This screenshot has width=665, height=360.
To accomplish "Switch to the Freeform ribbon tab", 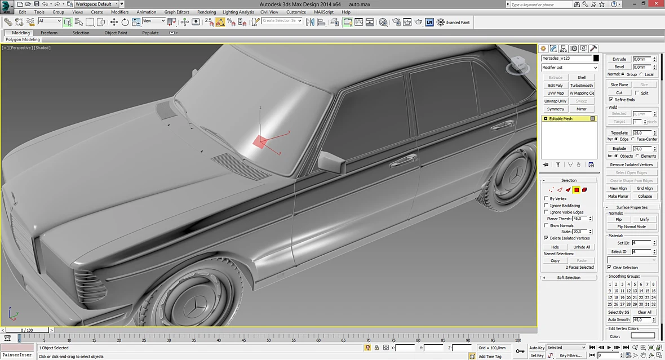I will click(x=49, y=33).
